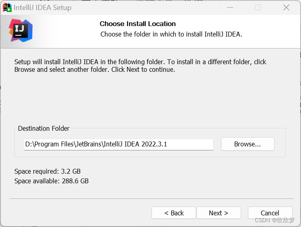Minimize the Setup window
The image size is (301, 227).
coord(230,8)
